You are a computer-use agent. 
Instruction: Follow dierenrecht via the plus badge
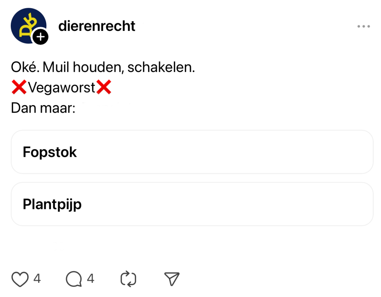[40, 37]
